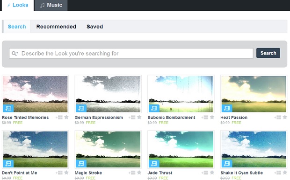This screenshot has height=180, width=290.
Task: Focus the Describe the Look search field
Action: (x=131, y=54)
